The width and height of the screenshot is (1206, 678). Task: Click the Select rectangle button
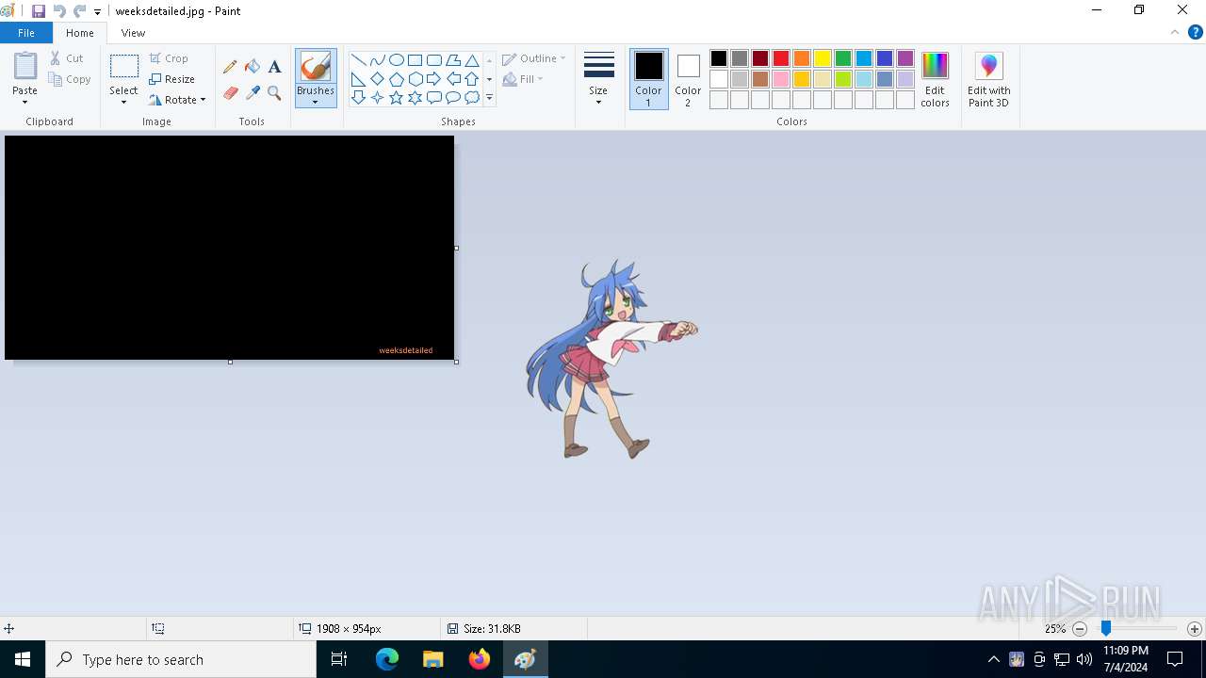123,67
